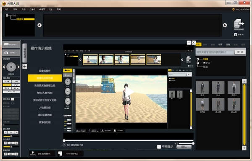Click the storyboard strip right arrow
This screenshot has height=161, width=252.
(225, 25)
